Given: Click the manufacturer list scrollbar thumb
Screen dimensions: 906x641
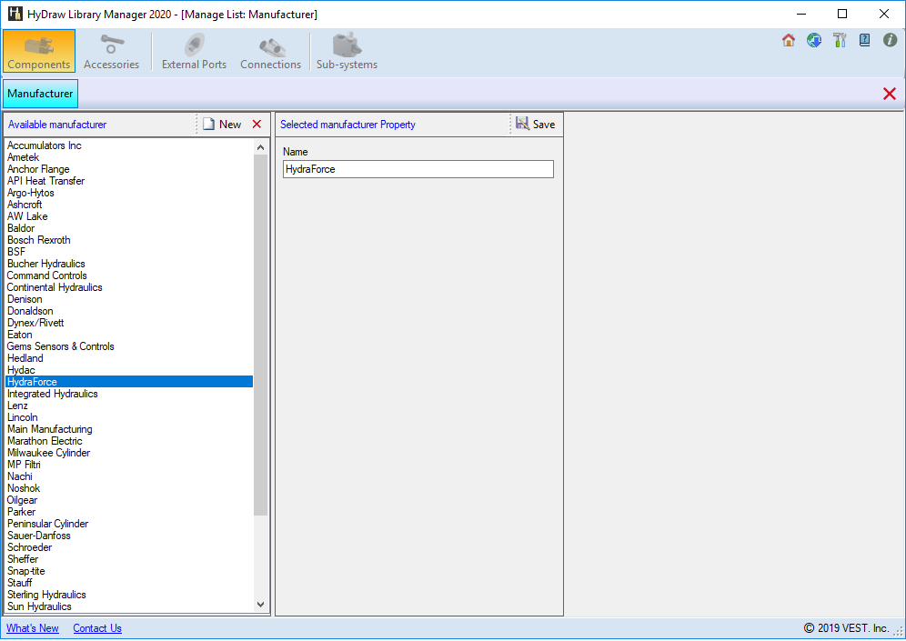Looking at the screenshot, I should click(x=260, y=335).
